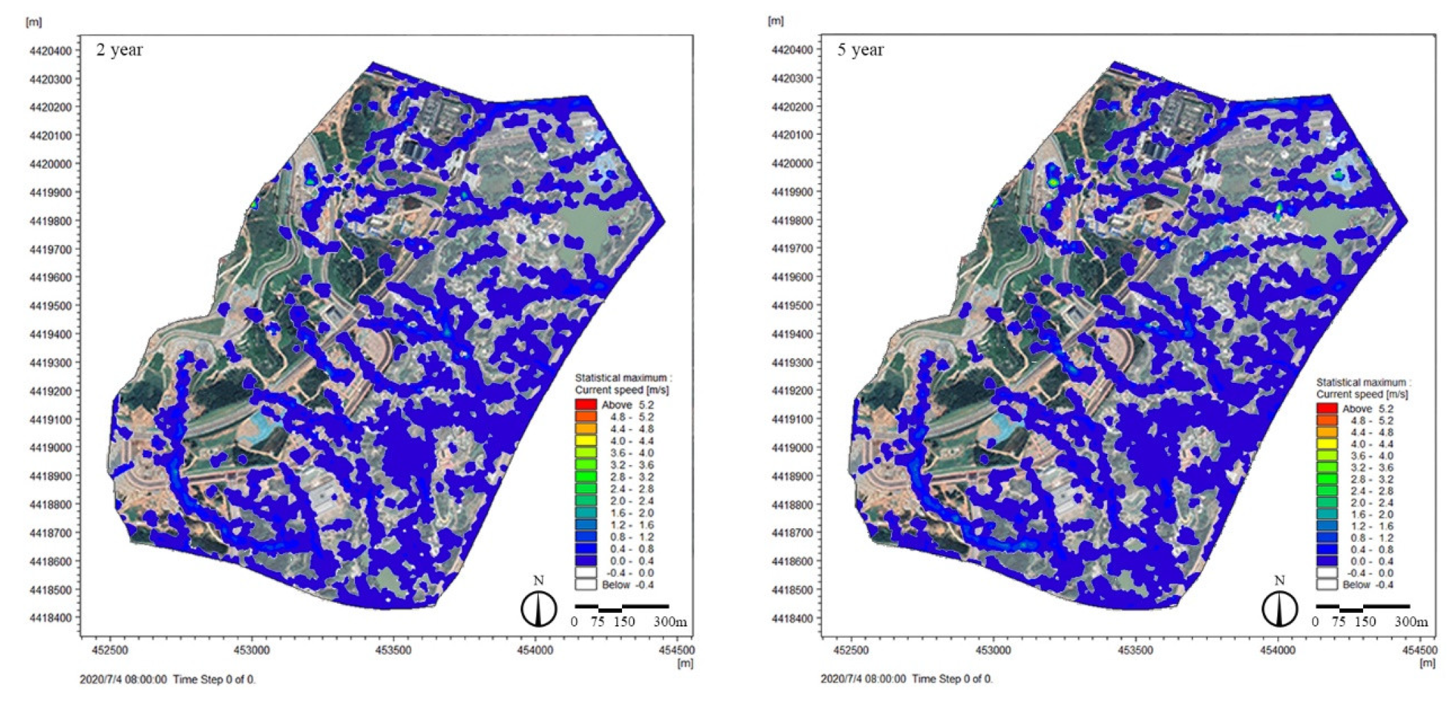Select the timestamp text below the 2 year map
The width and height of the screenshot is (1454, 703).
click(167, 680)
